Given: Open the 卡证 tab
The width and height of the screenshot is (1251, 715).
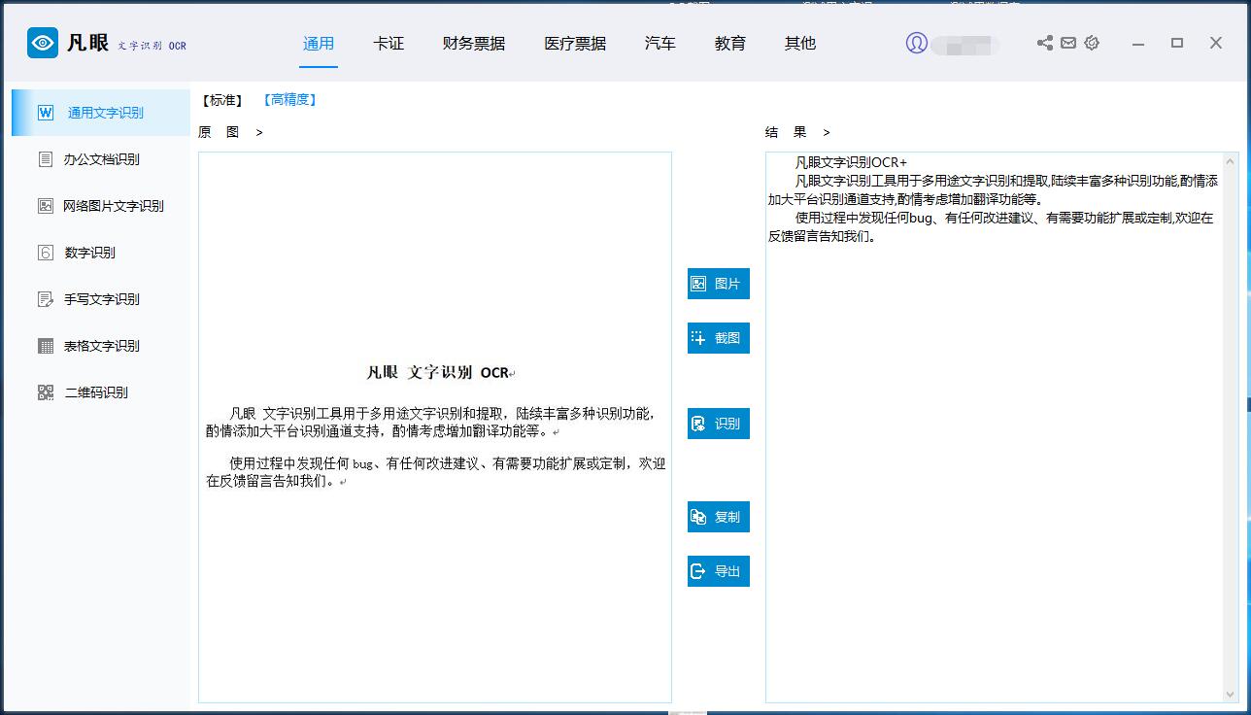Looking at the screenshot, I should [389, 44].
